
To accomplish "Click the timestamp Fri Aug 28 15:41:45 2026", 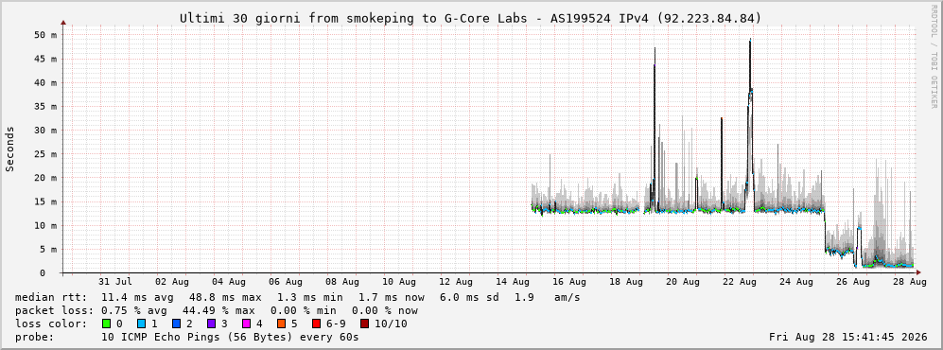I will [x=848, y=337].
